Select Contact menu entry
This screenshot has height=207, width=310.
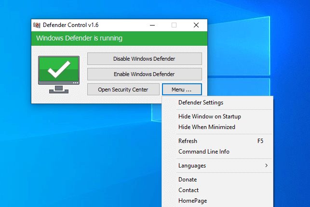(x=217, y=190)
